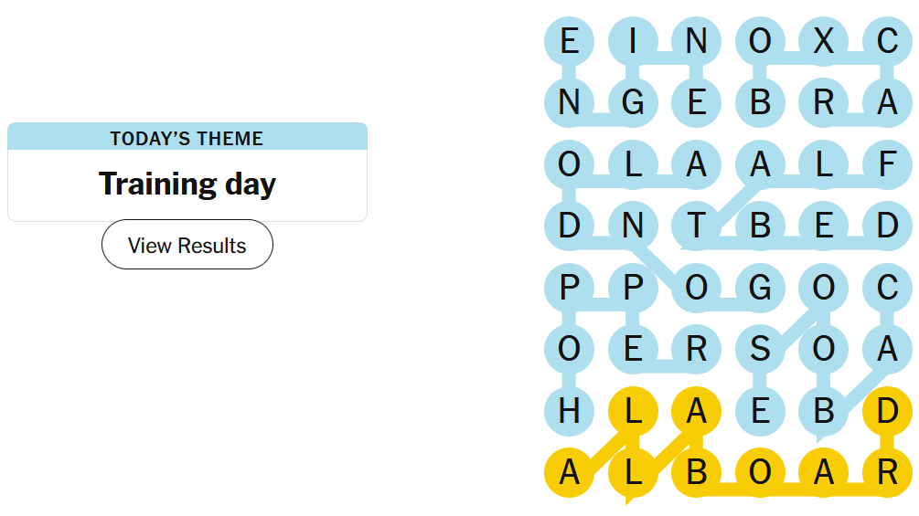Screen dimensions: 919x516
Task: Select the blue R between E and S
Action: (697, 350)
